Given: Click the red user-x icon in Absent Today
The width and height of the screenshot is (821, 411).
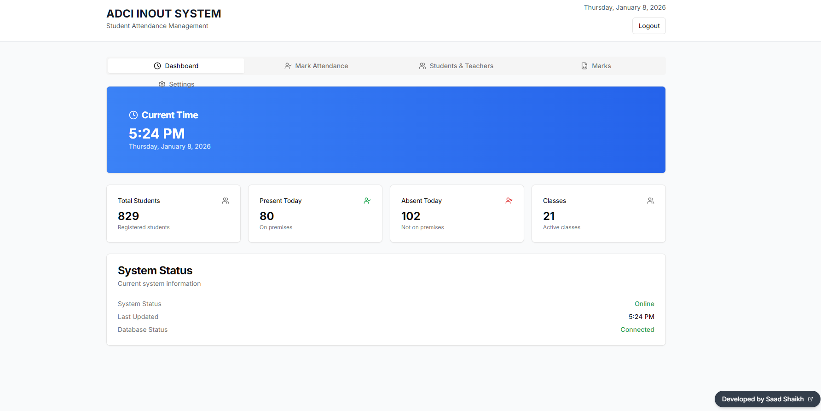Looking at the screenshot, I should pos(509,201).
